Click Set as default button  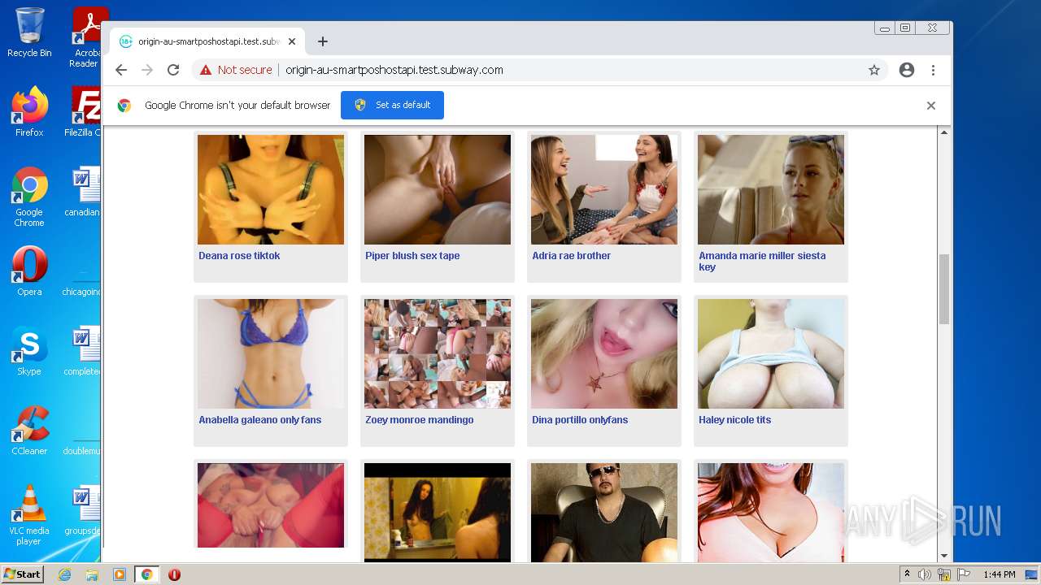pyautogui.click(x=392, y=105)
